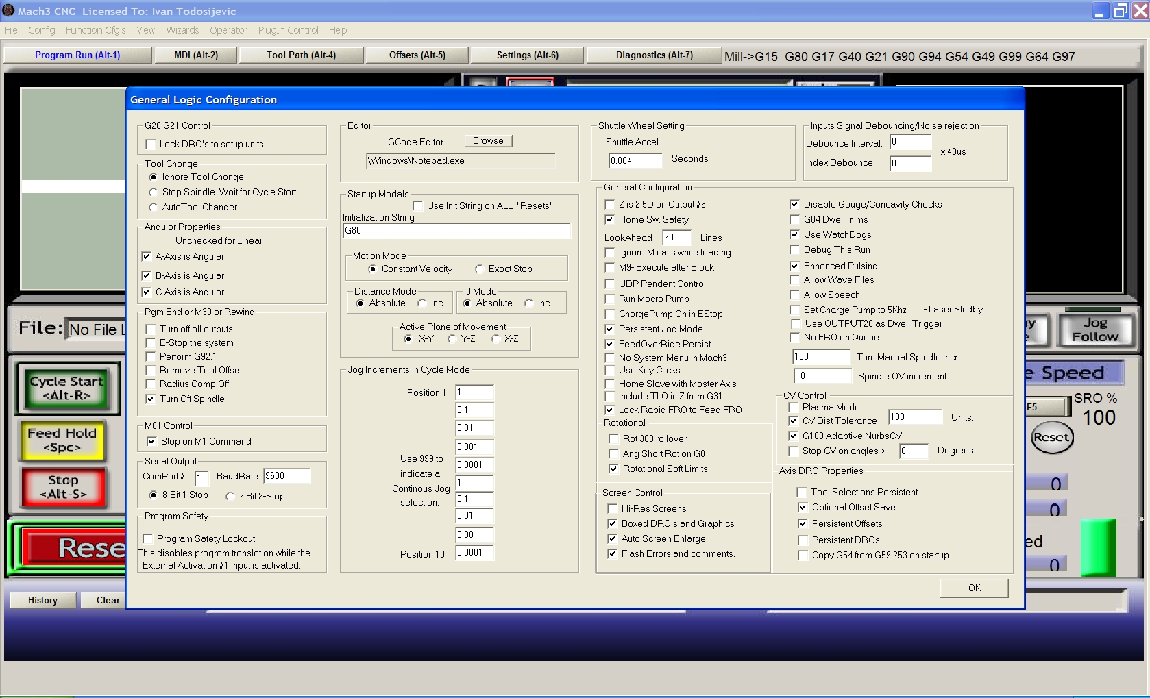This screenshot has width=1150, height=698.
Task: Switch to the Offsets (Alt-5) tab
Action: pos(417,55)
